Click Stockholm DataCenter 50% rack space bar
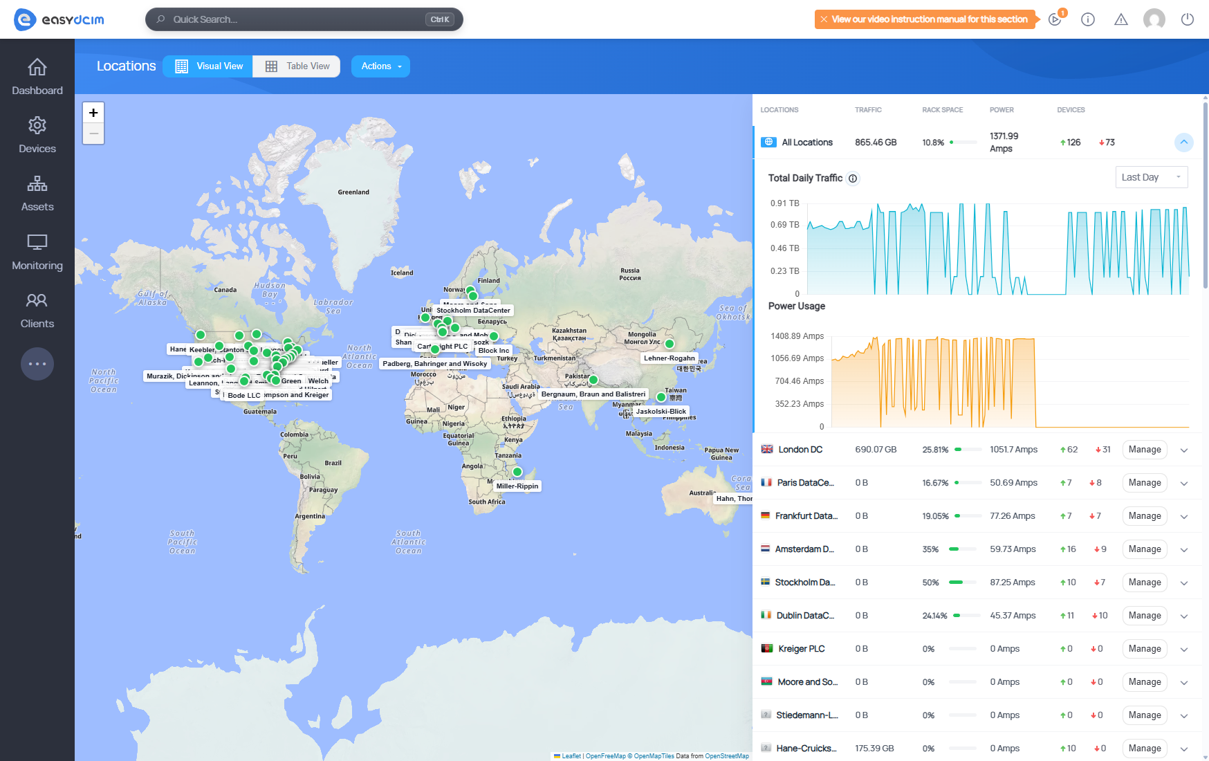Screen dimensions: 1209x761 pos(963,583)
